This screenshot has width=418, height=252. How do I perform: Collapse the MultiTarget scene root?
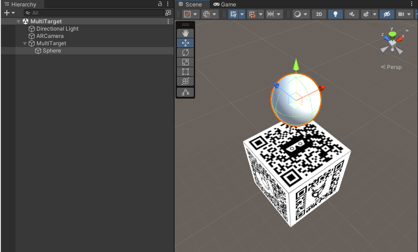18,21
